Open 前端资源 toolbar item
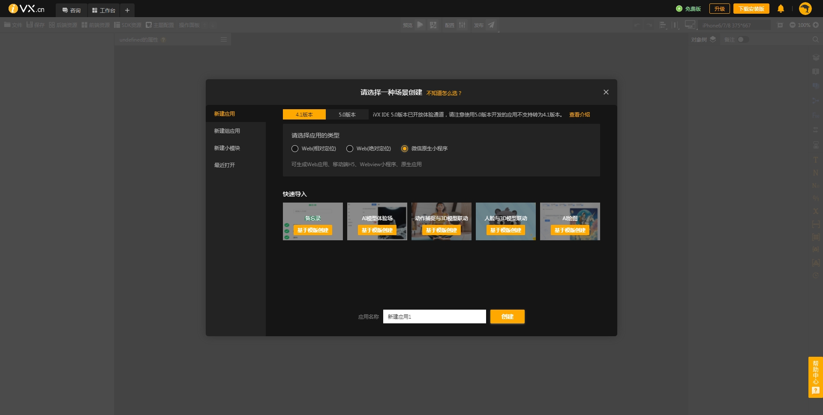Screen dimensions: 823x415 click(96, 25)
